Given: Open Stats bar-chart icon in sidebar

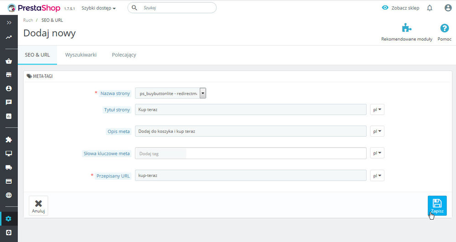Looking at the screenshot, I should pos(9,116).
